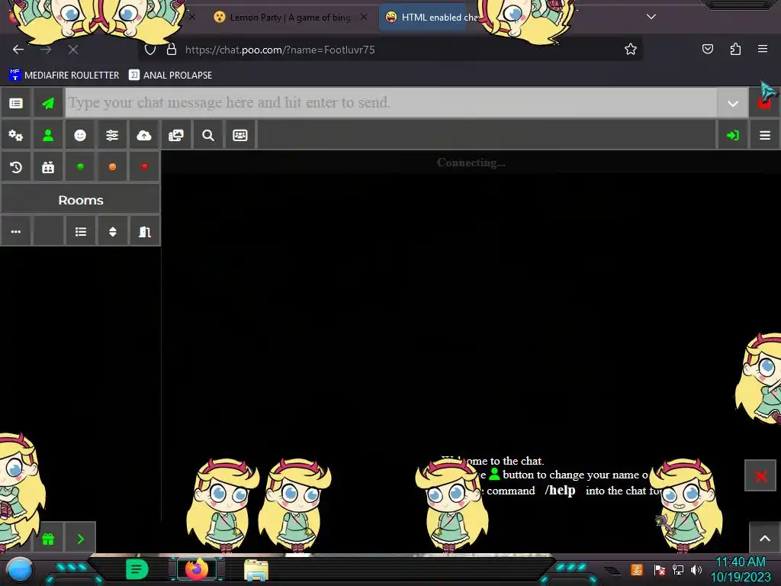Image resolution: width=781 pixels, height=586 pixels.
Task: Close the Lemon Party tab
Action: [x=364, y=17]
